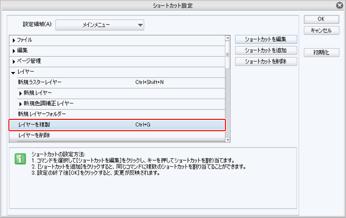
Task: Click ショートカットを削除 button
Action: point(266,62)
